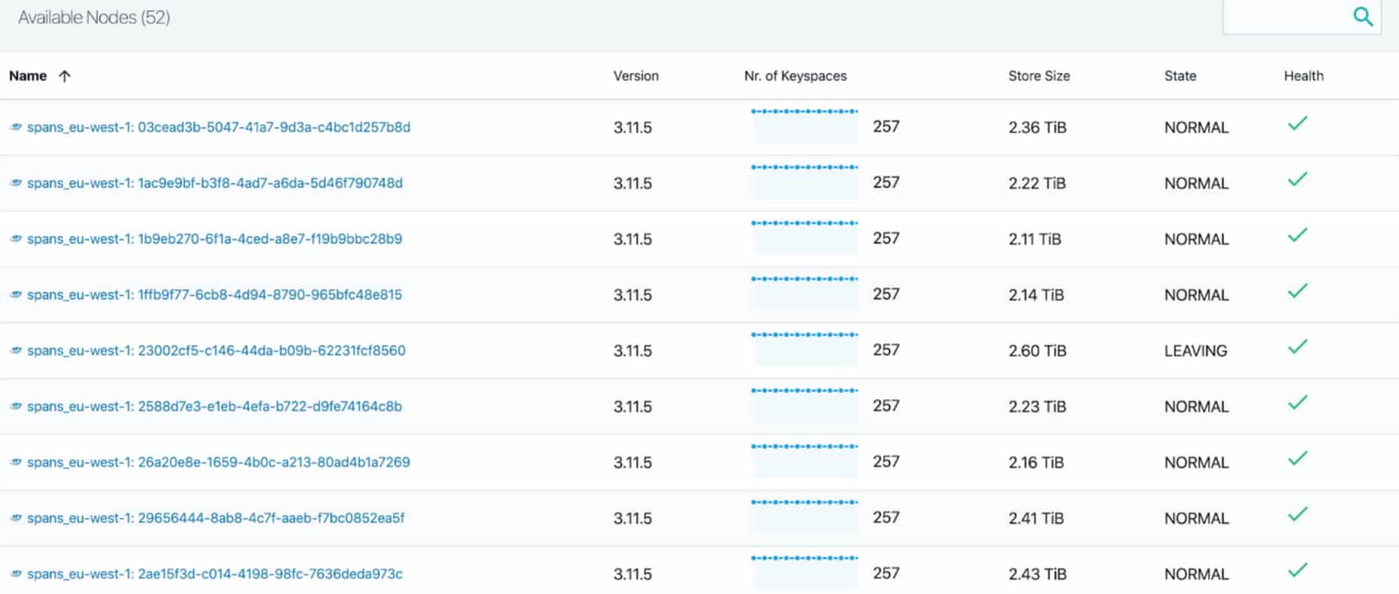Select store size 2.22 TiB
Image resolution: width=1399 pixels, height=594 pixels.
1037,183
